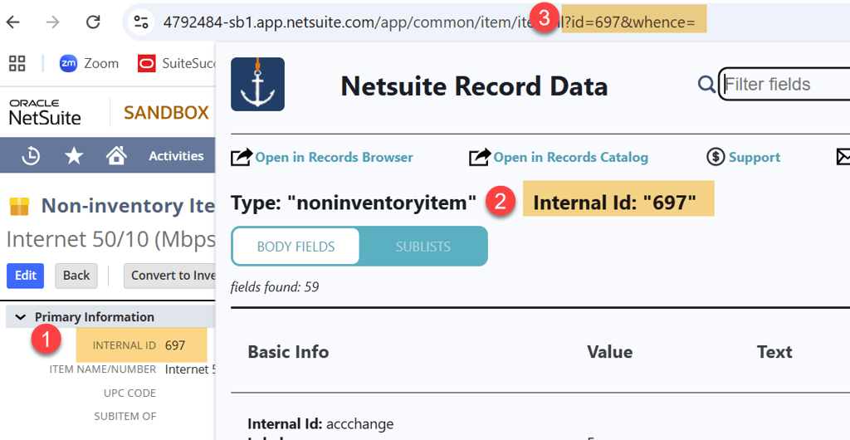Click the search magnifier icon
Image resolution: width=850 pixels, height=440 pixels.
[706, 84]
